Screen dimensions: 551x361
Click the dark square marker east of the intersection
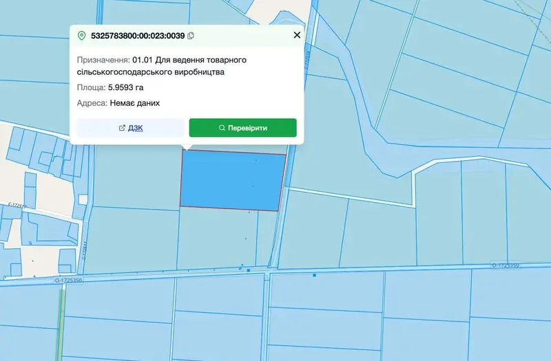[315, 276]
